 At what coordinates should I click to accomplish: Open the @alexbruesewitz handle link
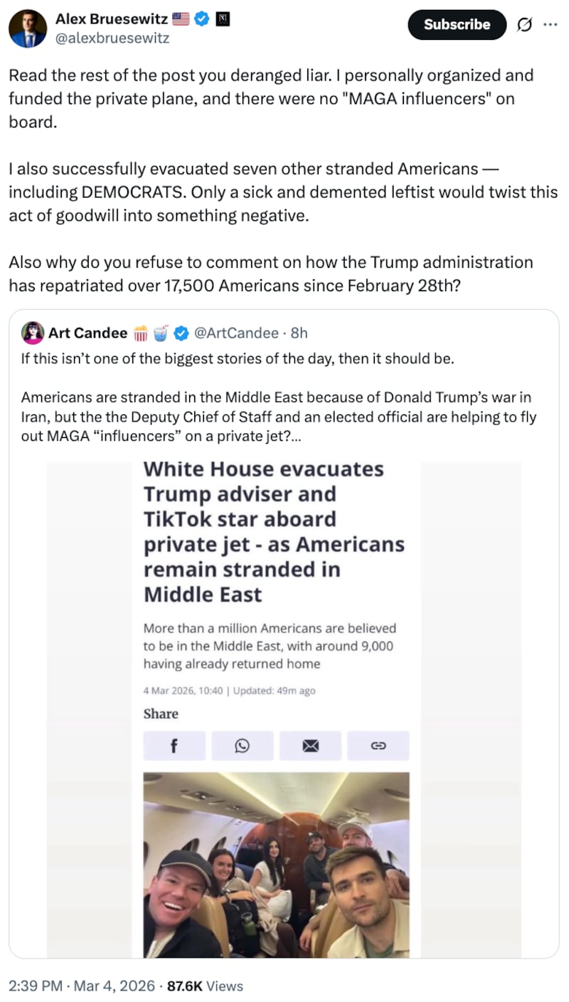pos(112,38)
